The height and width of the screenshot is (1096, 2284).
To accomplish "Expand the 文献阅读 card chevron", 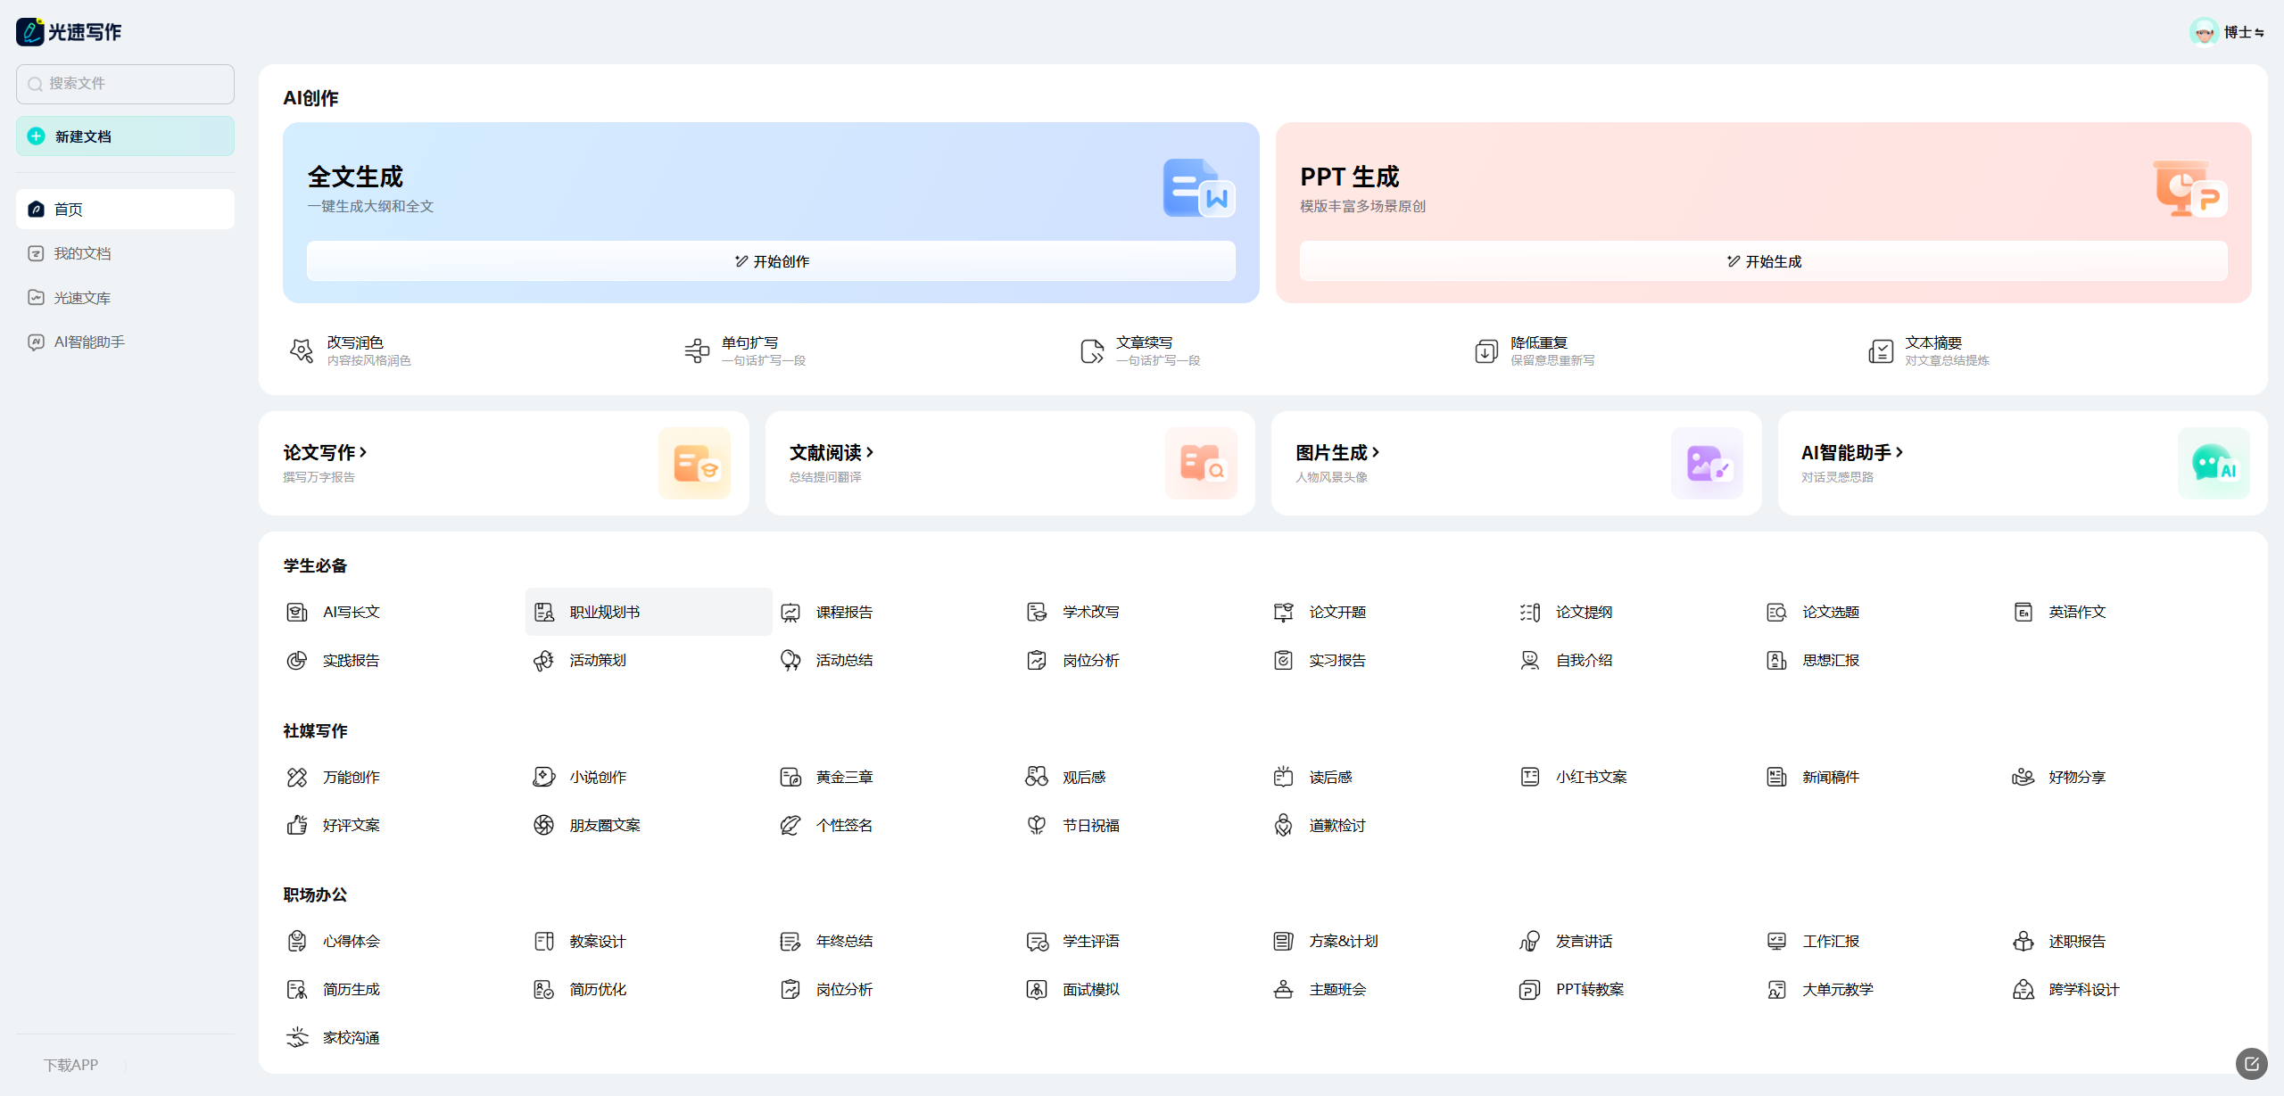I will 870,452.
